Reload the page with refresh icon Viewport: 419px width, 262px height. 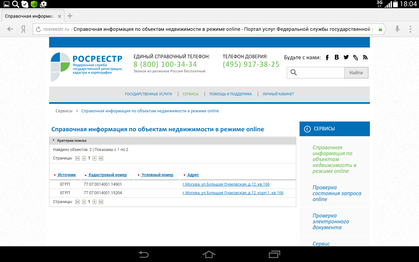tap(38, 29)
